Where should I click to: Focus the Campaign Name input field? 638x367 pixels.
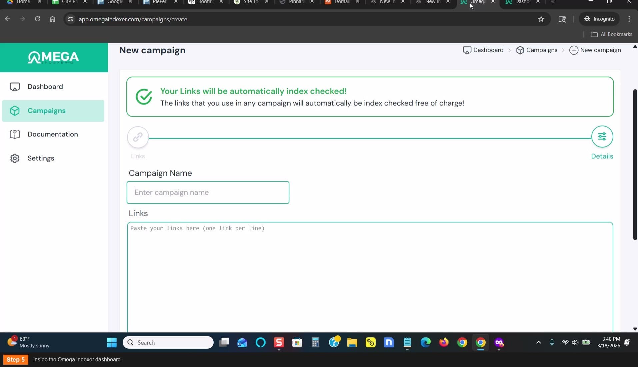[x=208, y=192]
